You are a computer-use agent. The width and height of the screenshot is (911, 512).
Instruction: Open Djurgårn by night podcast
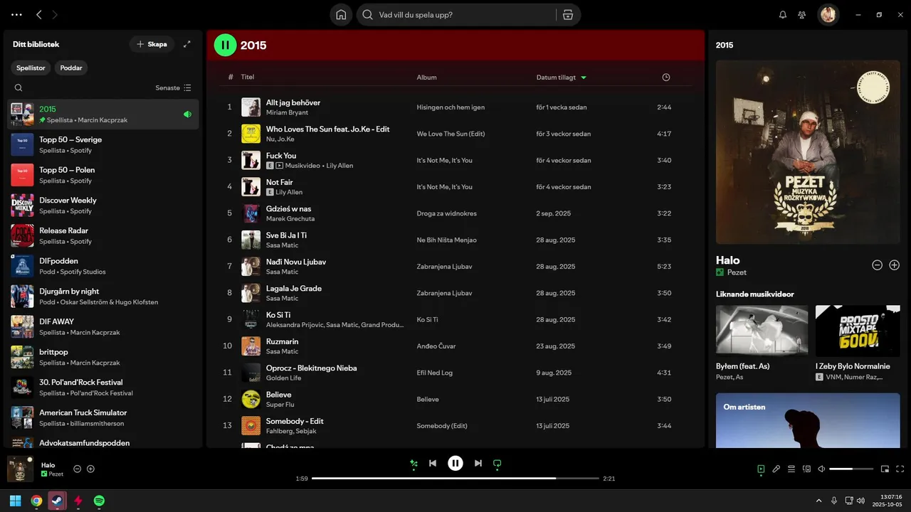point(103,297)
